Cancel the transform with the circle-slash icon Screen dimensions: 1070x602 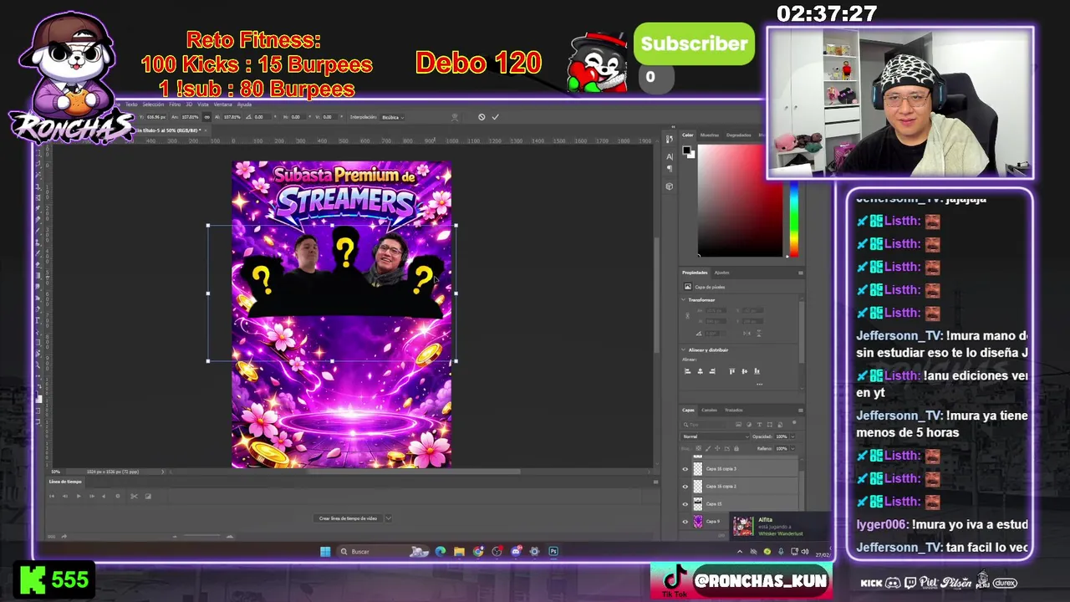click(481, 117)
